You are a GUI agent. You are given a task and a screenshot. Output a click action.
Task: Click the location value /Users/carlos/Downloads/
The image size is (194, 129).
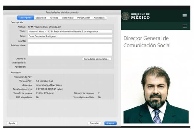[49, 85]
